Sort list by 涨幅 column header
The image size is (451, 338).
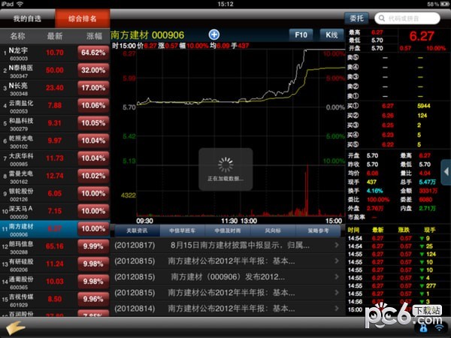(x=95, y=36)
